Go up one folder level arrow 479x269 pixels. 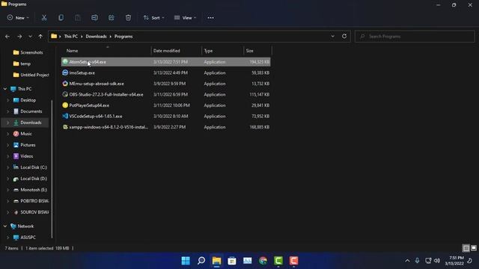(x=40, y=37)
